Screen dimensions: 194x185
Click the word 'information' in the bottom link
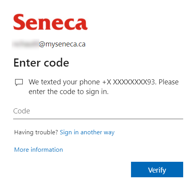(x=47, y=150)
